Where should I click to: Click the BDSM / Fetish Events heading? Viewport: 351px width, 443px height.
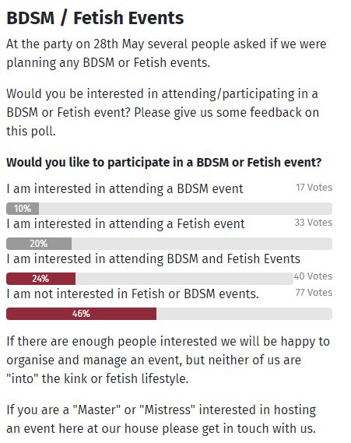click(x=95, y=18)
